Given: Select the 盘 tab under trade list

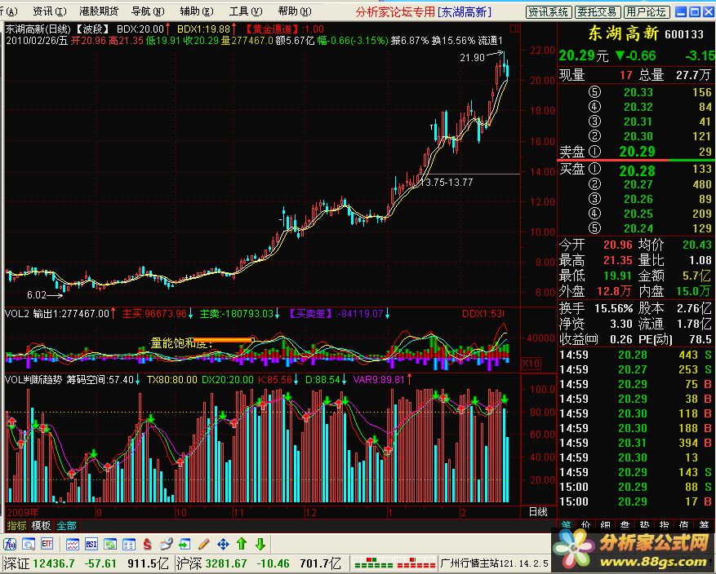Looking at the screenshot, I should pyautogui.click(x=625, y=525).
